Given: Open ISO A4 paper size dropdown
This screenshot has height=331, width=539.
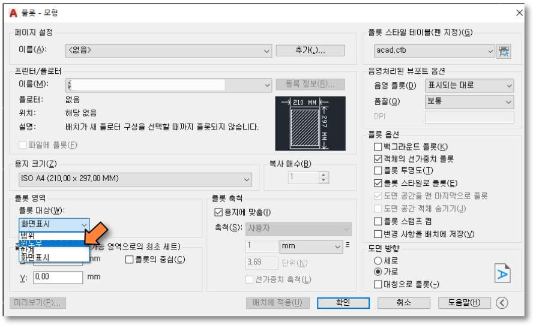Looking at the screenshot, I should [135, 179].
